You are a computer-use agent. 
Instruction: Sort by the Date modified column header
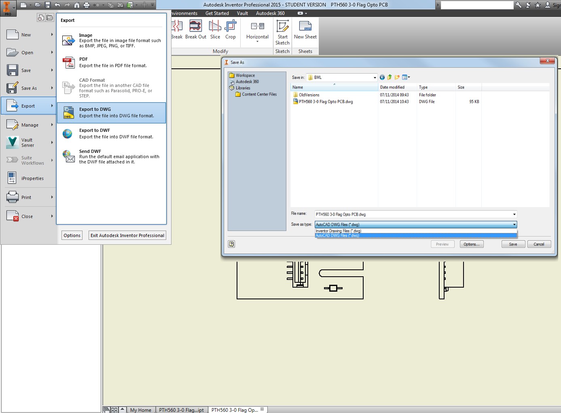pos(397,87)
